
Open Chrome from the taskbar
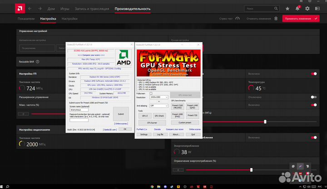pyautogui.click(x=152, y=187)
